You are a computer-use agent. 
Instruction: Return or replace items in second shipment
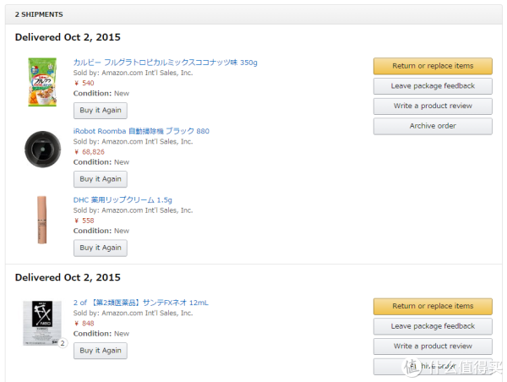pos(433,306)
